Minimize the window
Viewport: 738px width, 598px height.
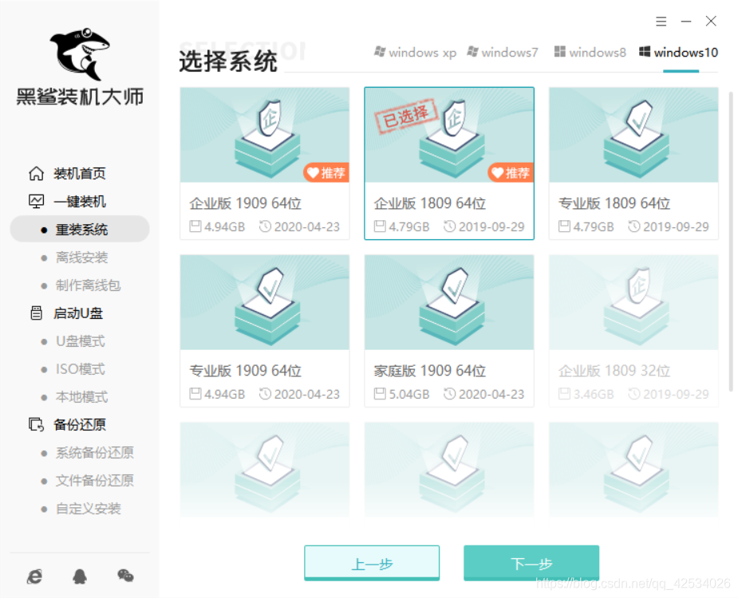point(686,22)
